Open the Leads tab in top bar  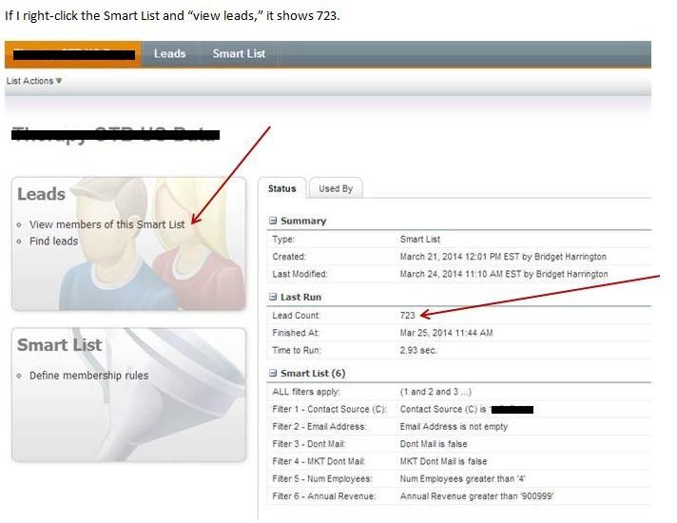point(169,54)
